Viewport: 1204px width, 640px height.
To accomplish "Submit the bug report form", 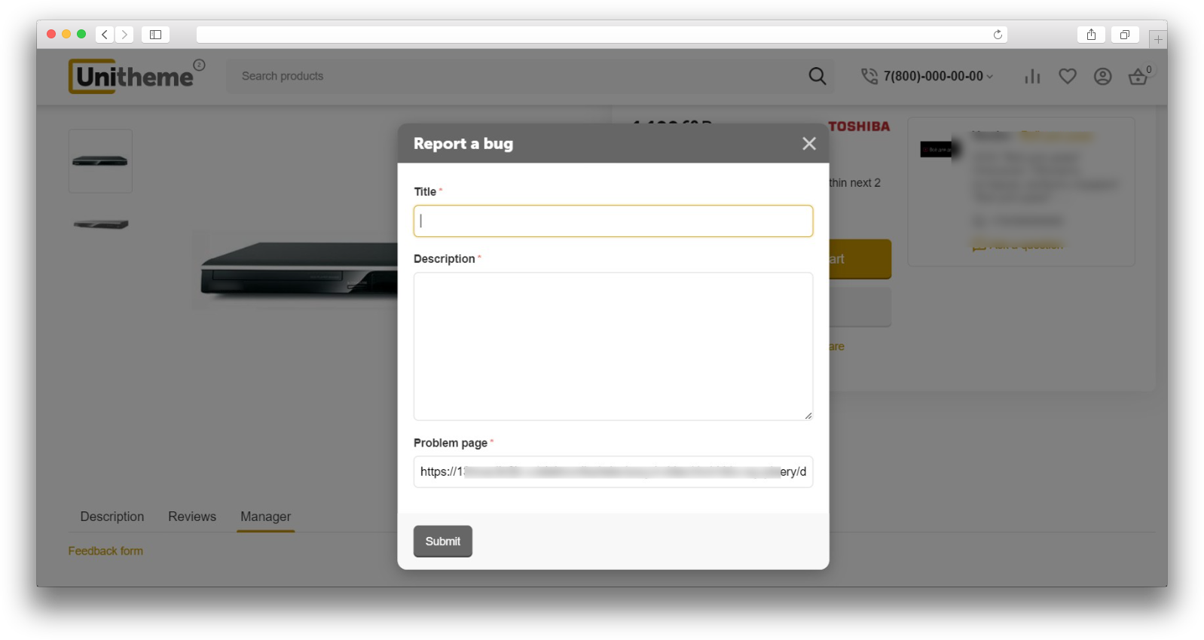I will pos(442,541).
